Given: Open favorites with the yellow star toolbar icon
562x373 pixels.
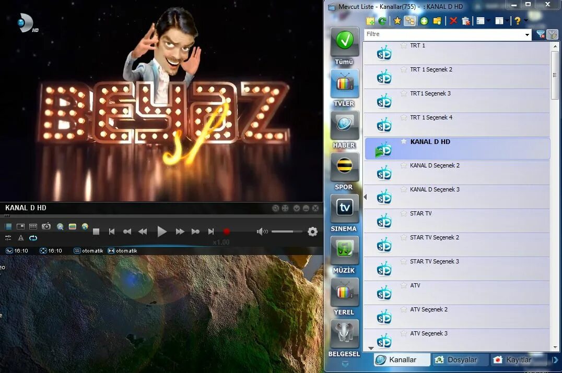Looking at the screenshot, I should pos(397,21).
